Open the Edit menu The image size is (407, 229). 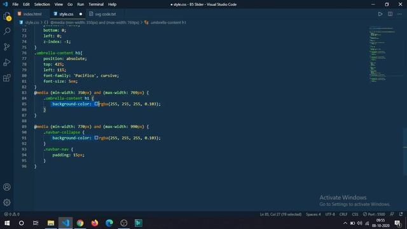point(26,4)
